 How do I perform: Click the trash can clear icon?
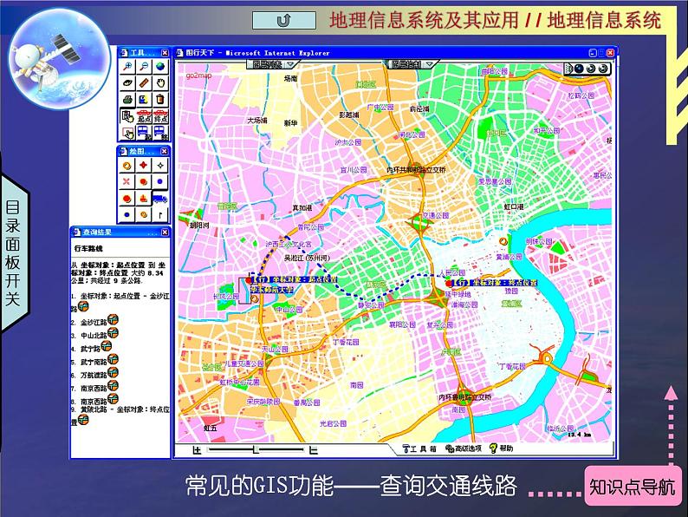point(160,100)
